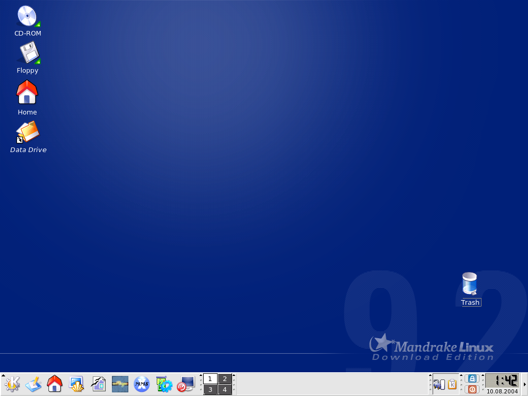Screen dimensions: 528x396
Task: Open the Home folder from the panel
Action: click(55, 384)
